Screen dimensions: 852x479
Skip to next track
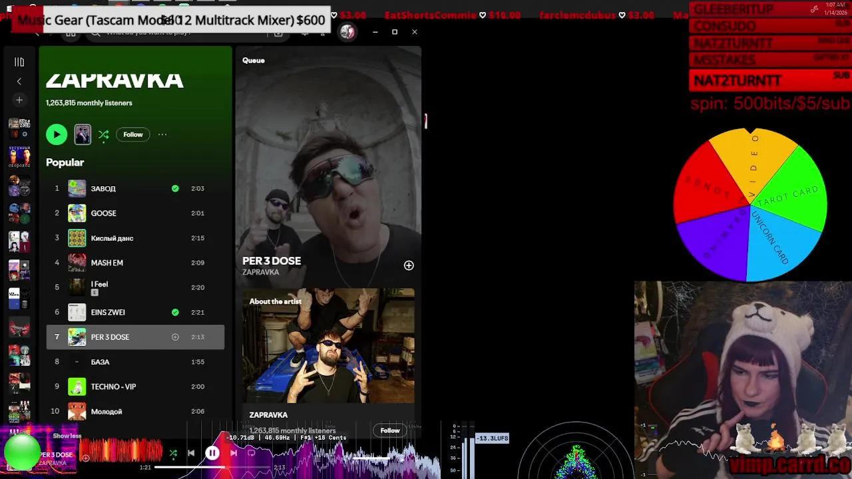234,453
